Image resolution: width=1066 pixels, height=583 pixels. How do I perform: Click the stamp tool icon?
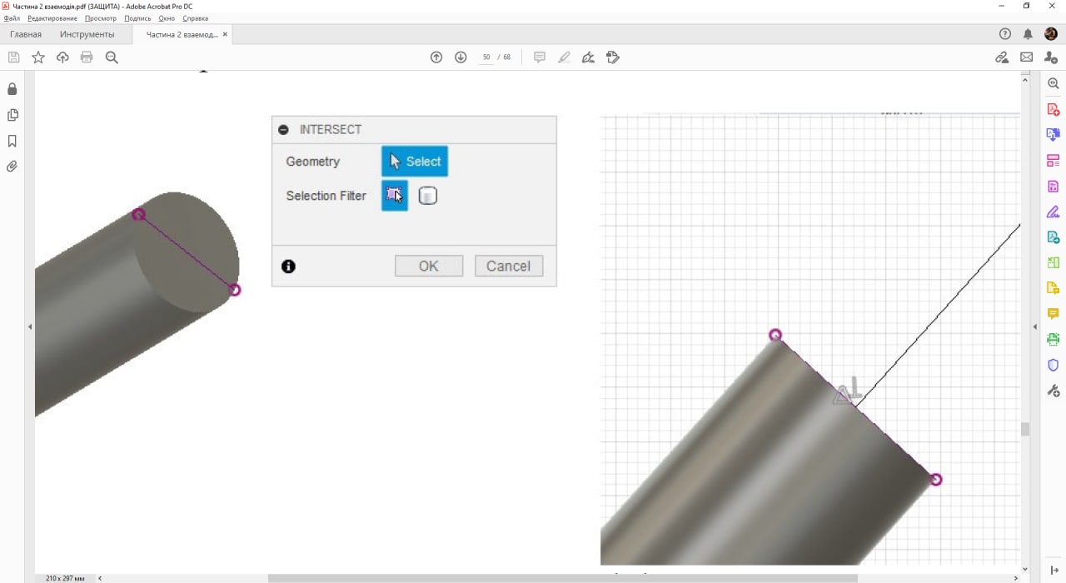(x=613, y=57)
